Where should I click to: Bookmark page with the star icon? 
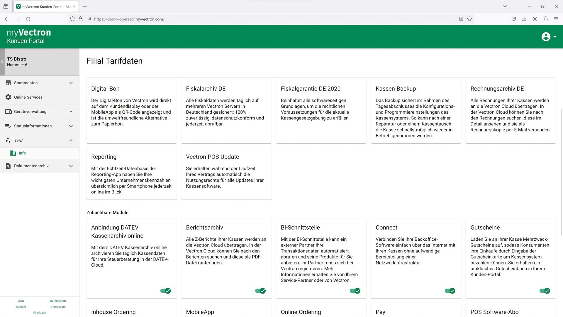click(x=469, y=19)
